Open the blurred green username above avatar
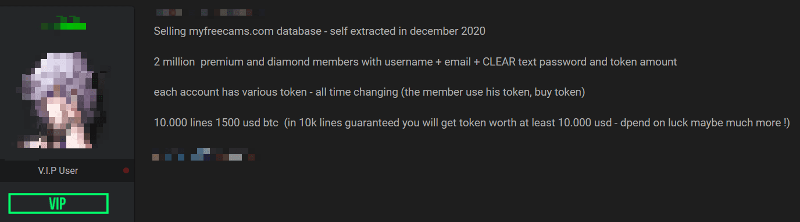This screenshot has height=222, width=800. point(64,24)
